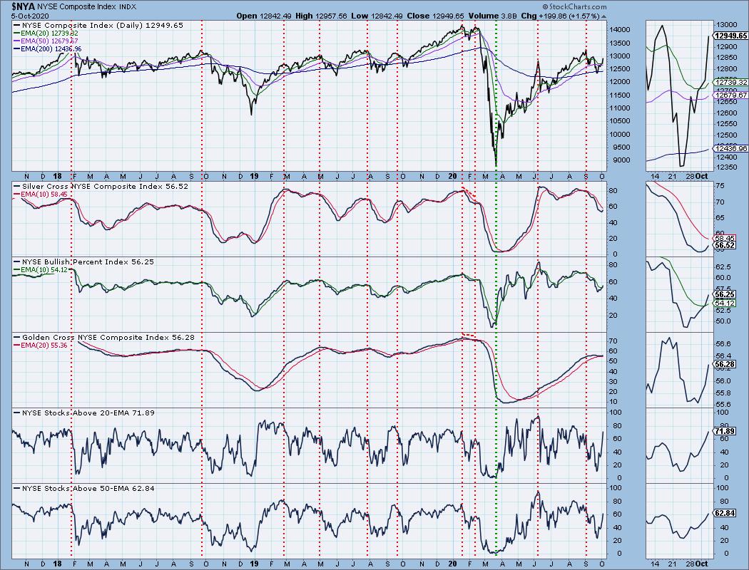This screenshot has width=749, height=570.
Task: Click the 20 year label on the top time axis
Action: (452, 176)
